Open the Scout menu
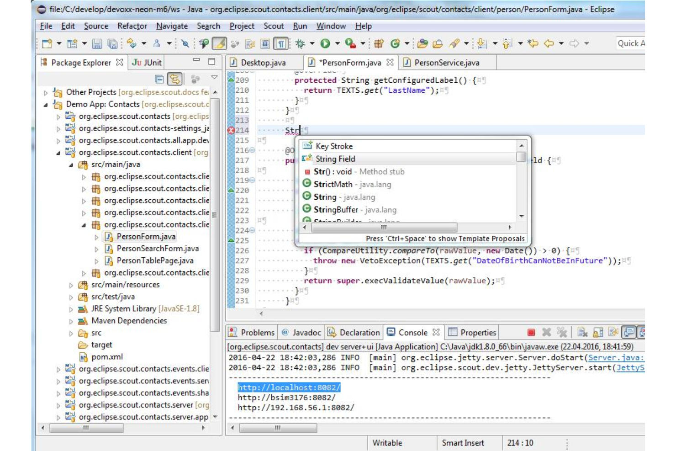The image size is (676, 451). 274,26
